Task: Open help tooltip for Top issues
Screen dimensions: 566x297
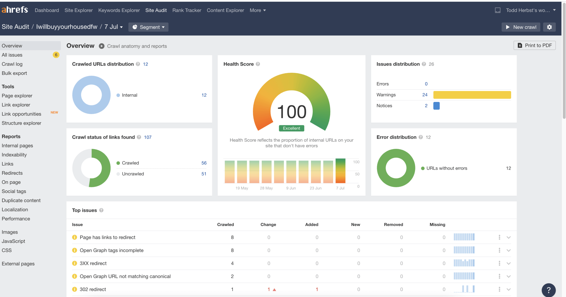Action: click(101, 210)
